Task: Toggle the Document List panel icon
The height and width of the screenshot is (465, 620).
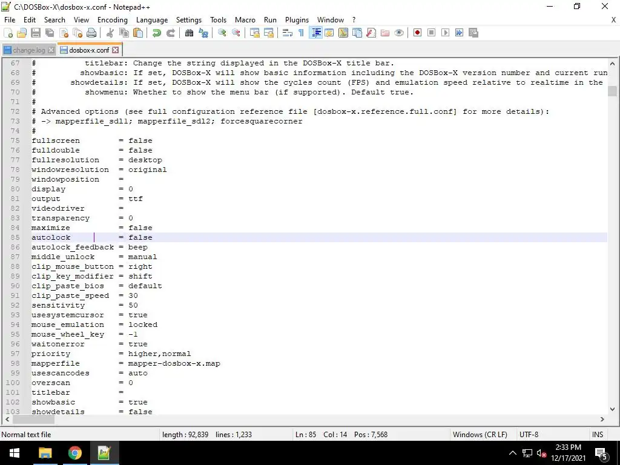Action: pyautogui.click(x=357, y=33)
